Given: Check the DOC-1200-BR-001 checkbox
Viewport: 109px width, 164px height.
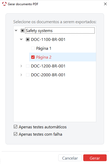Looking at the screenshot, I should click(x=28, y=66).
